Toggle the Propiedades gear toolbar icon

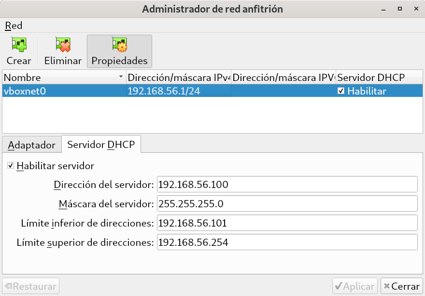[x=119, y=45]
